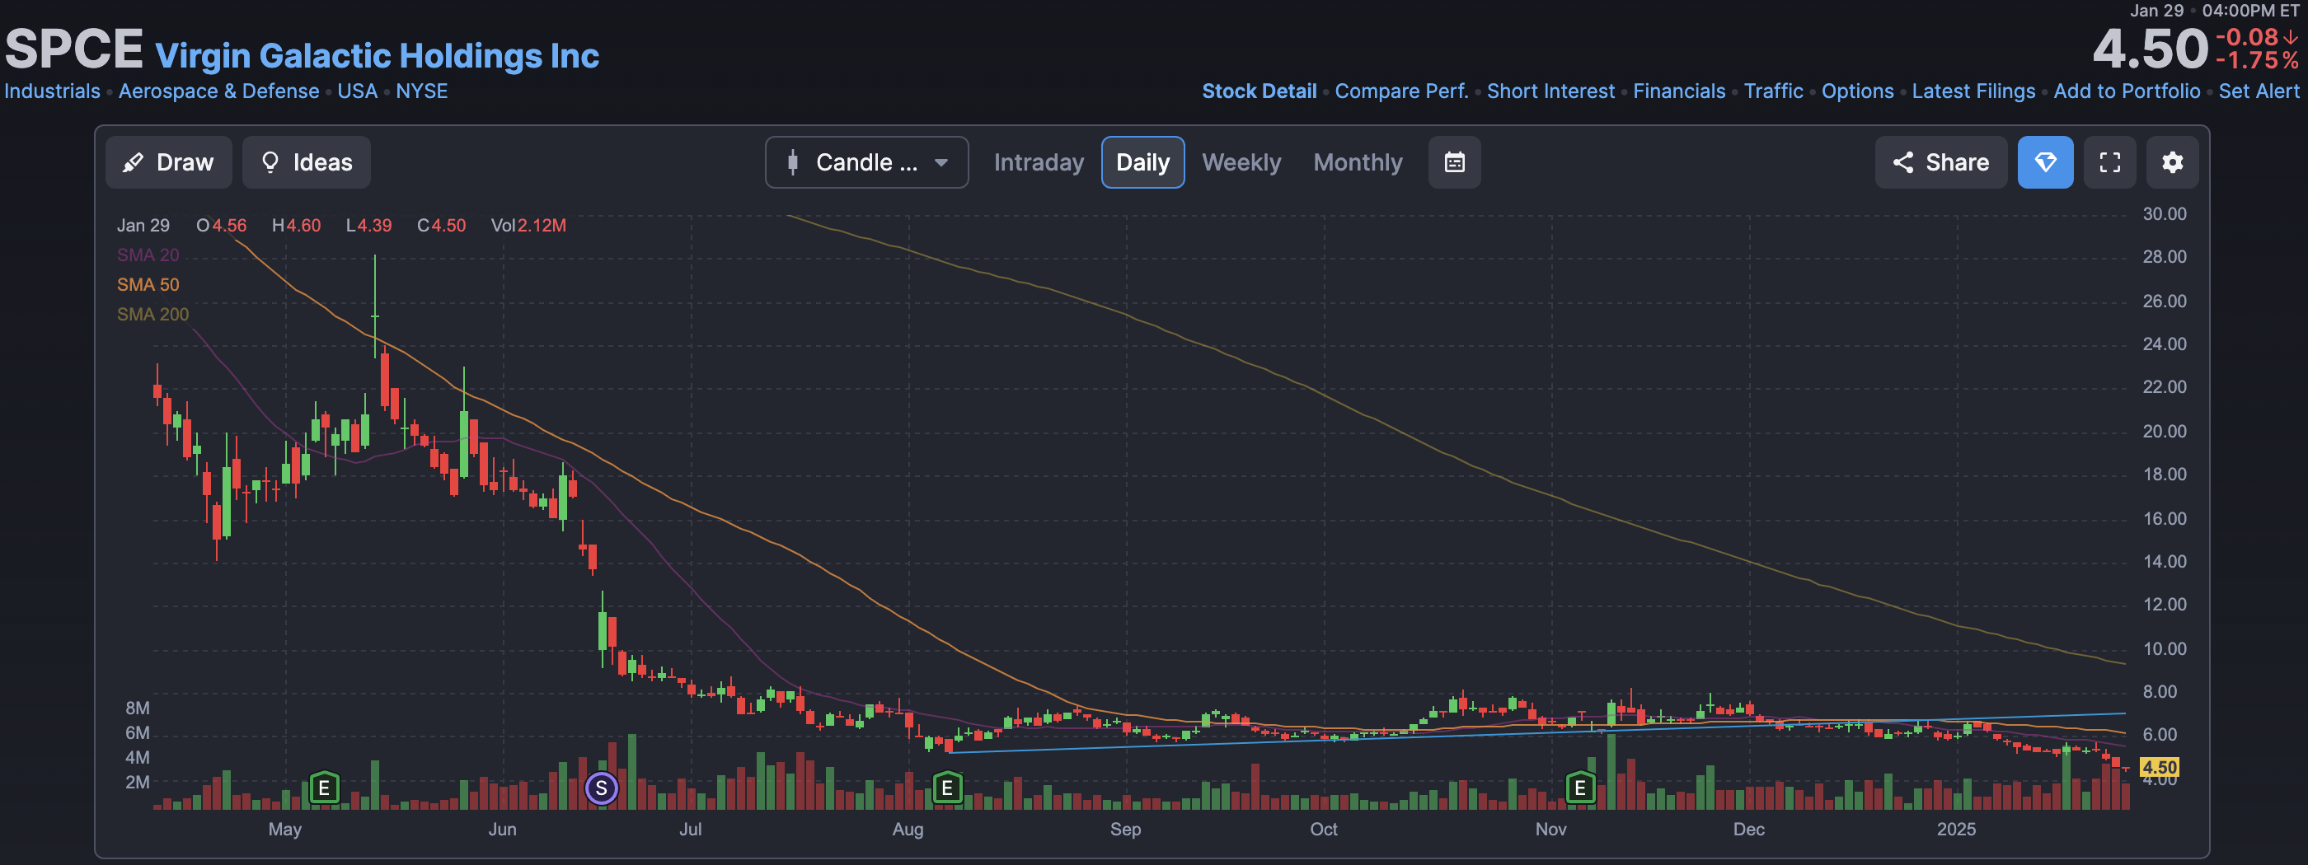Image resolution: width=2308 pixels, height=865 pixels.
Task: Toggle the SMA 50 legend label
Action: (x=148, y=285)
